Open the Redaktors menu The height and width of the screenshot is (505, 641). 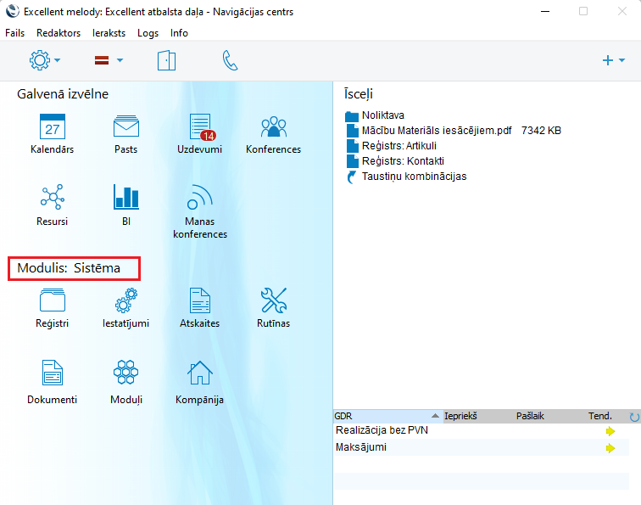tap(59, 33)
